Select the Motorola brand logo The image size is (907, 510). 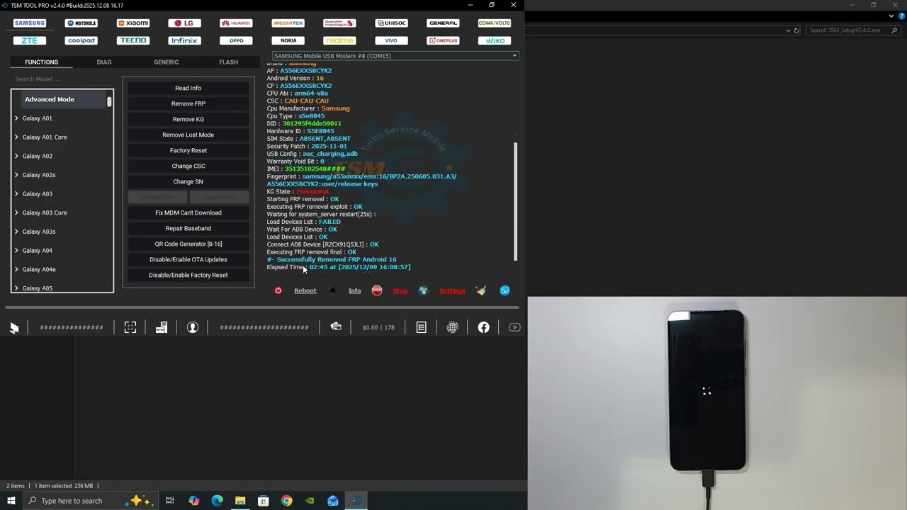(81, 23)
